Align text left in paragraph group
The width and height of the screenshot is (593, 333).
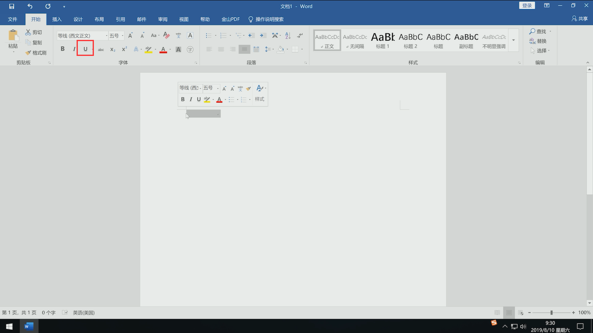209,49
